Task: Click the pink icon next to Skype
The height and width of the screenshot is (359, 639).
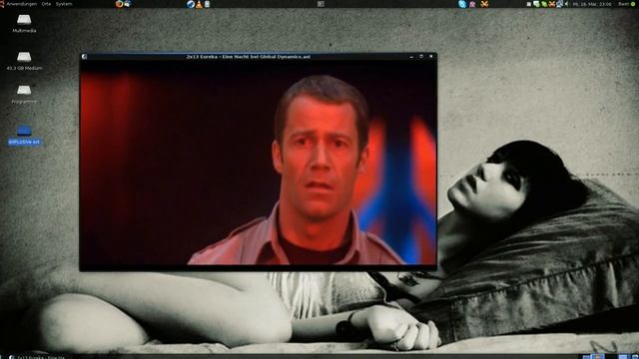Action: pos(472,4)
